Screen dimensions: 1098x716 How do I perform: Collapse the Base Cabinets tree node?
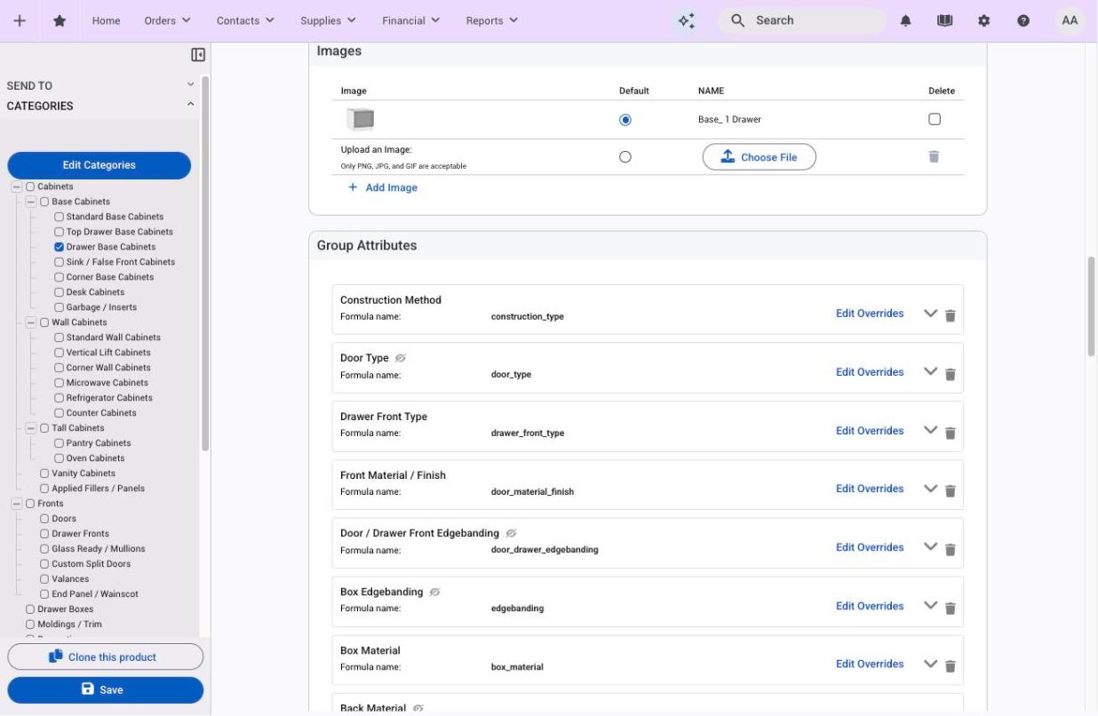[30, 202]
